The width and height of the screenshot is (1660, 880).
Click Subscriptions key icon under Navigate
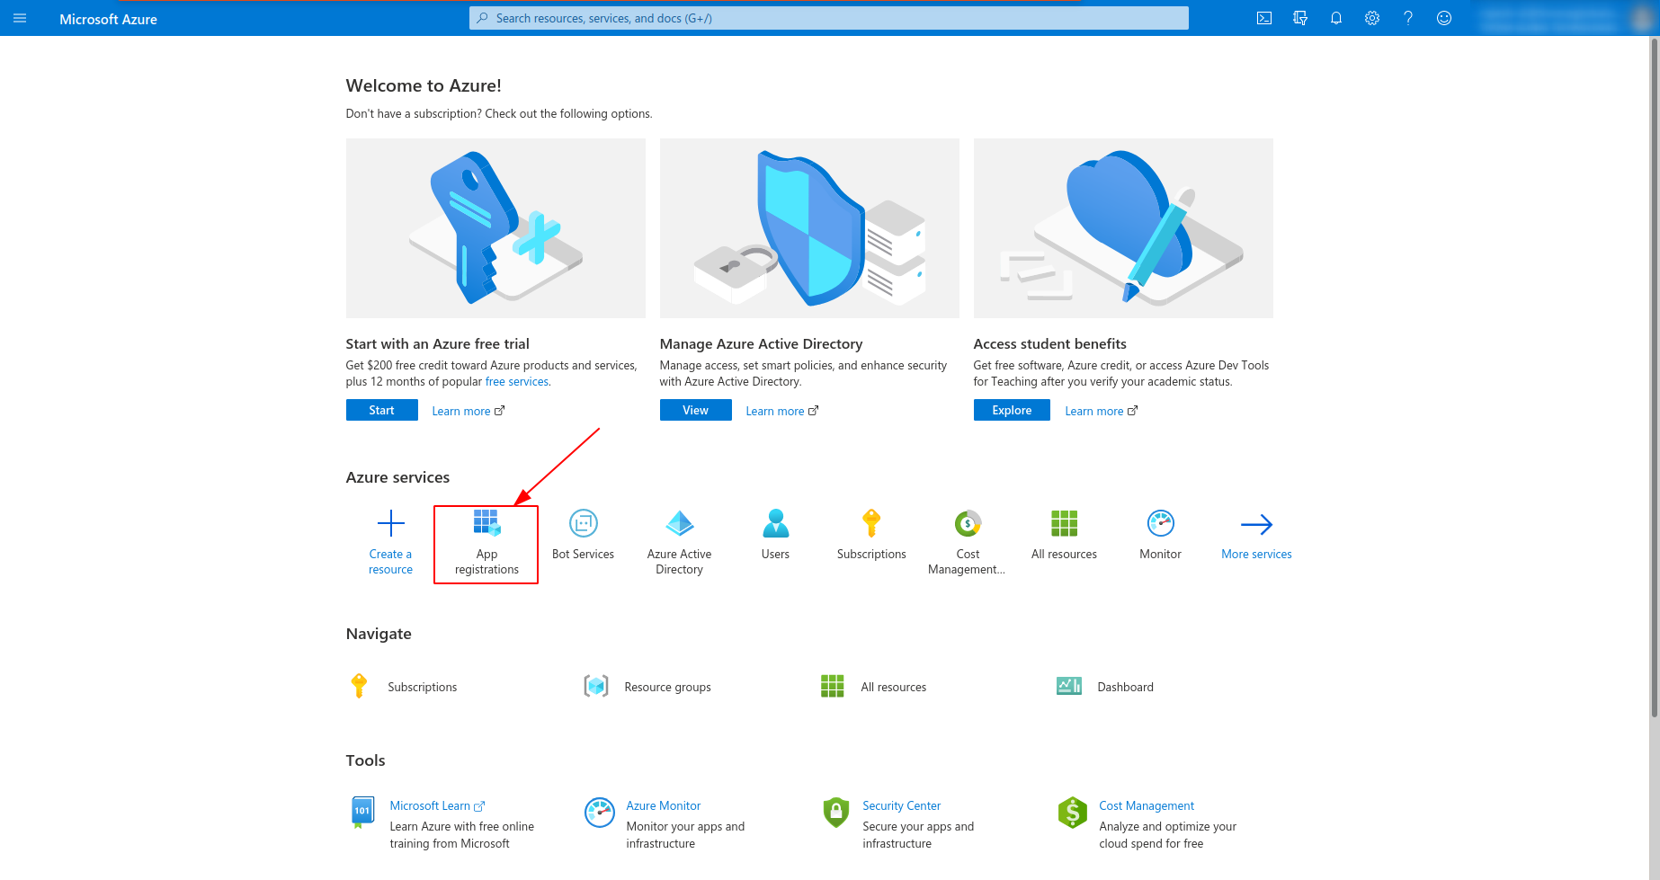tap(359, 686)
